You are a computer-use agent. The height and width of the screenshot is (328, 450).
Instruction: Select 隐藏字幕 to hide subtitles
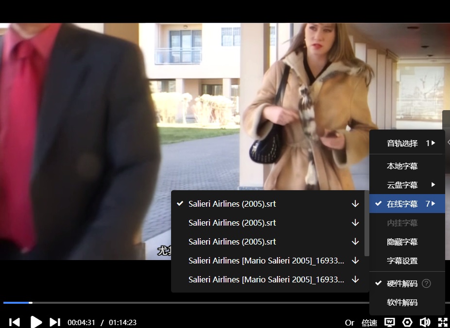point(402,242)
